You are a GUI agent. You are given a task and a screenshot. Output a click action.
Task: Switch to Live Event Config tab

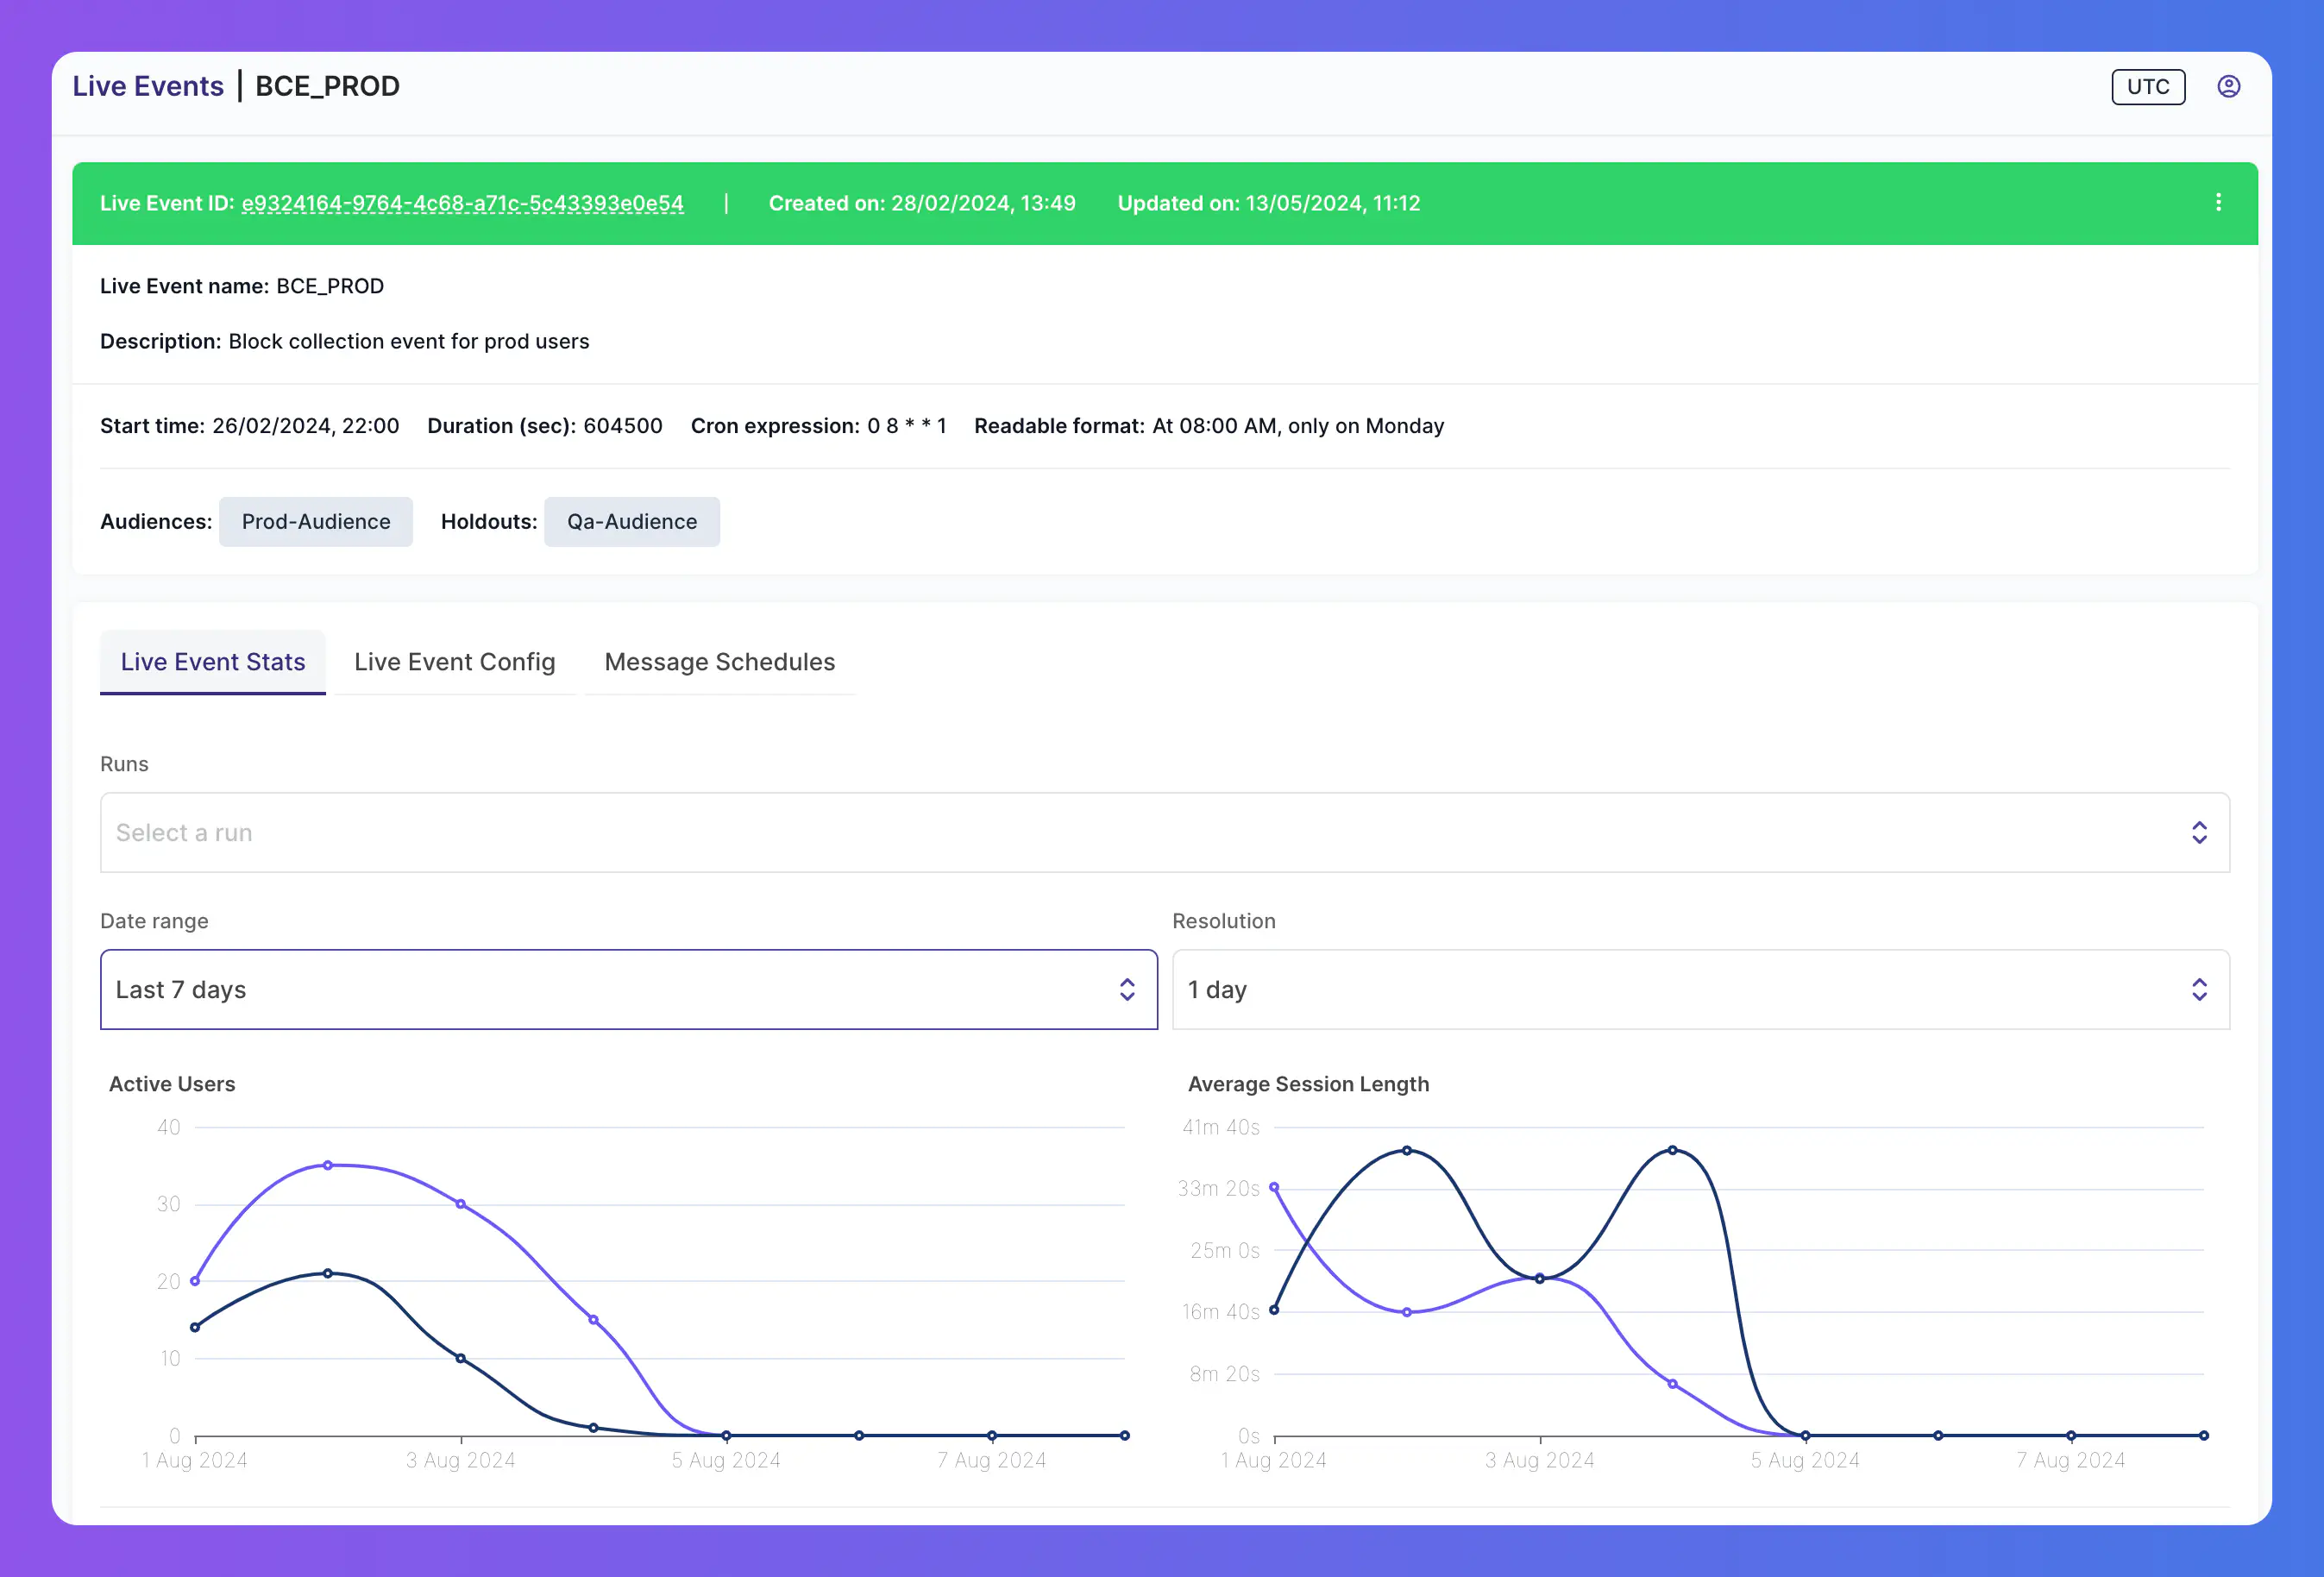454,662
